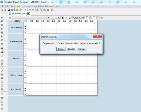The image size is (141, 112).
Task: Select the Report Footer band label
Action: click(16, 75)
